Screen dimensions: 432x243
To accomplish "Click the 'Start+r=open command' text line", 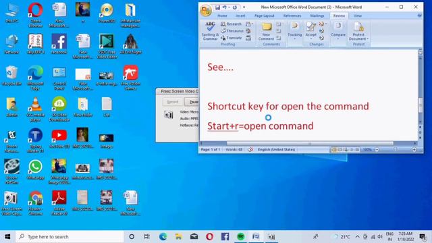I will [x=261, y=126].
